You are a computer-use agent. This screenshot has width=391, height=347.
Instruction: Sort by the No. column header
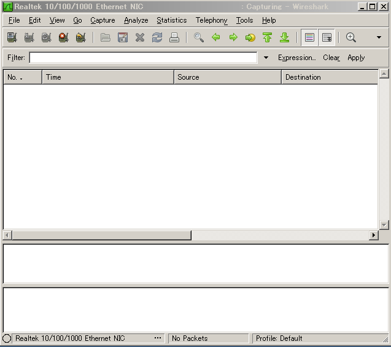pyautogui.click(x=23, y=77)
